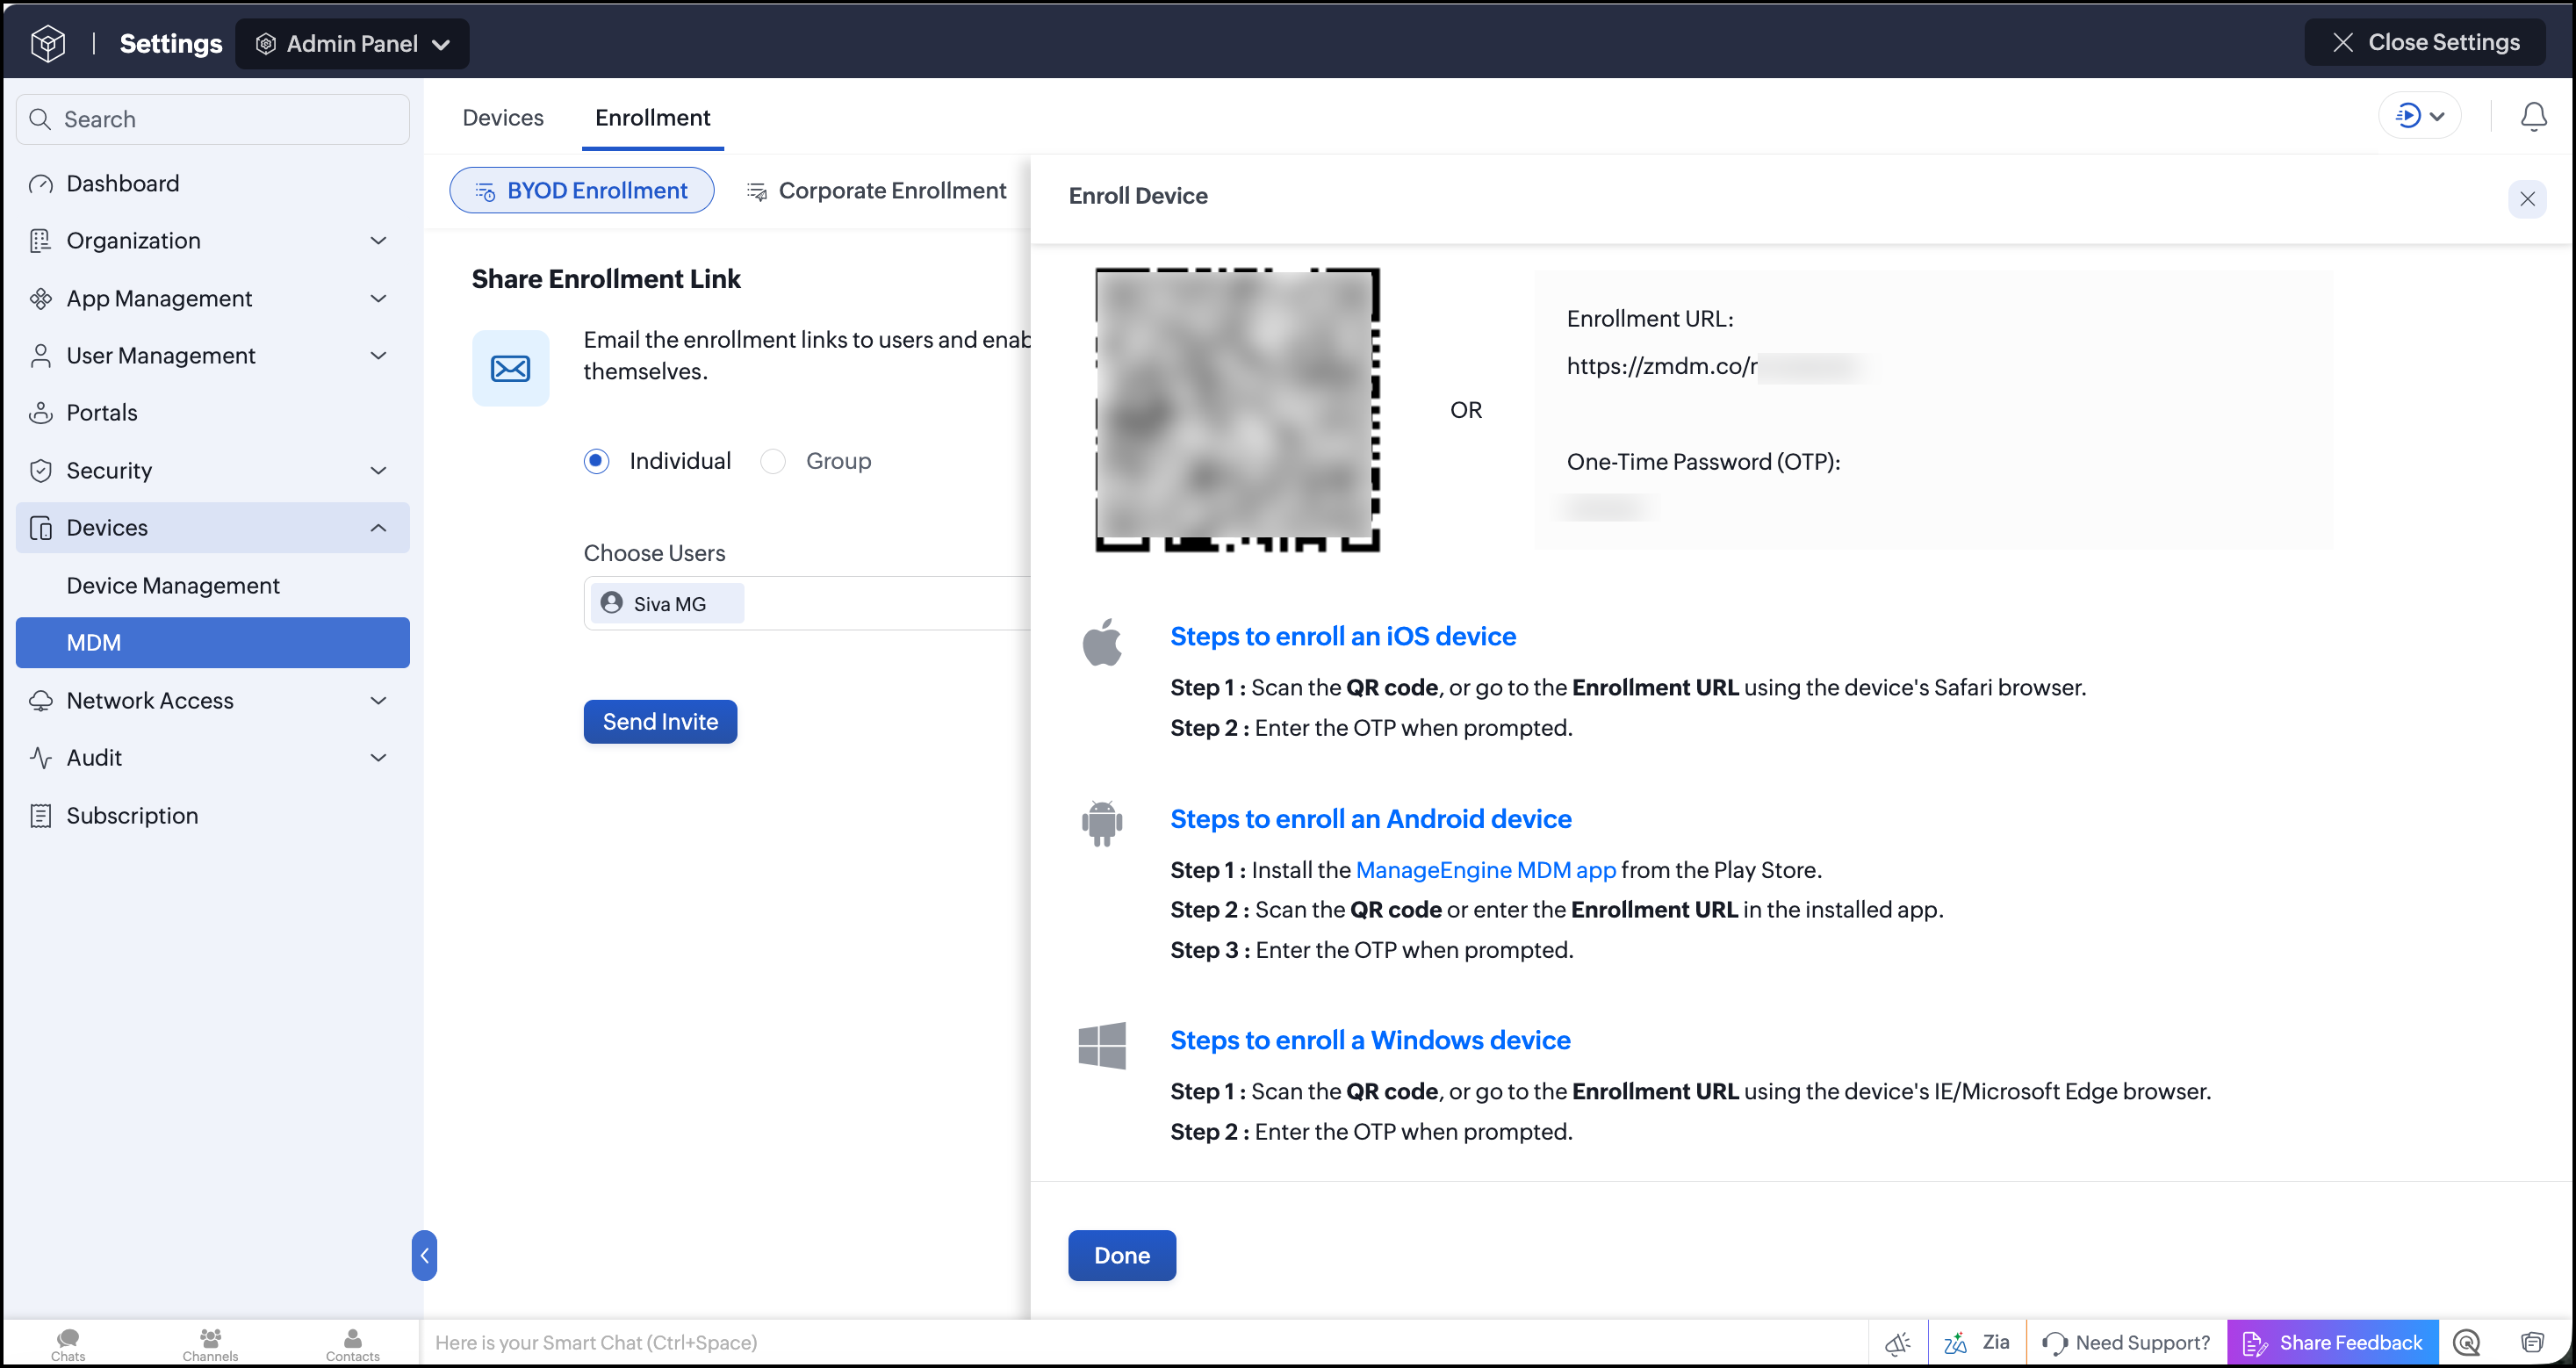Select the BYOD Enrollment tab
The width and height of the screenshot is (2576, 1368).
582,190
